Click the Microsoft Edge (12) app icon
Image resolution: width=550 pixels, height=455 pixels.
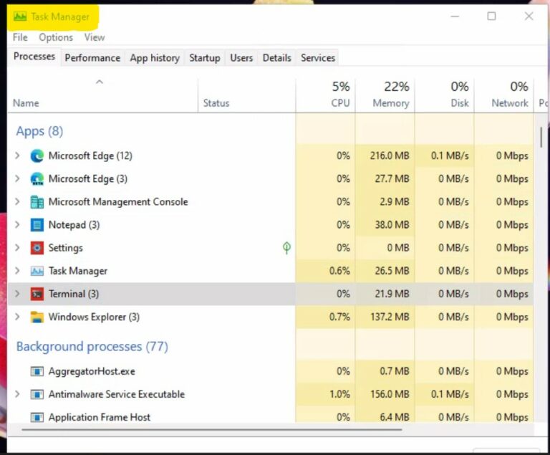point(37,155)
